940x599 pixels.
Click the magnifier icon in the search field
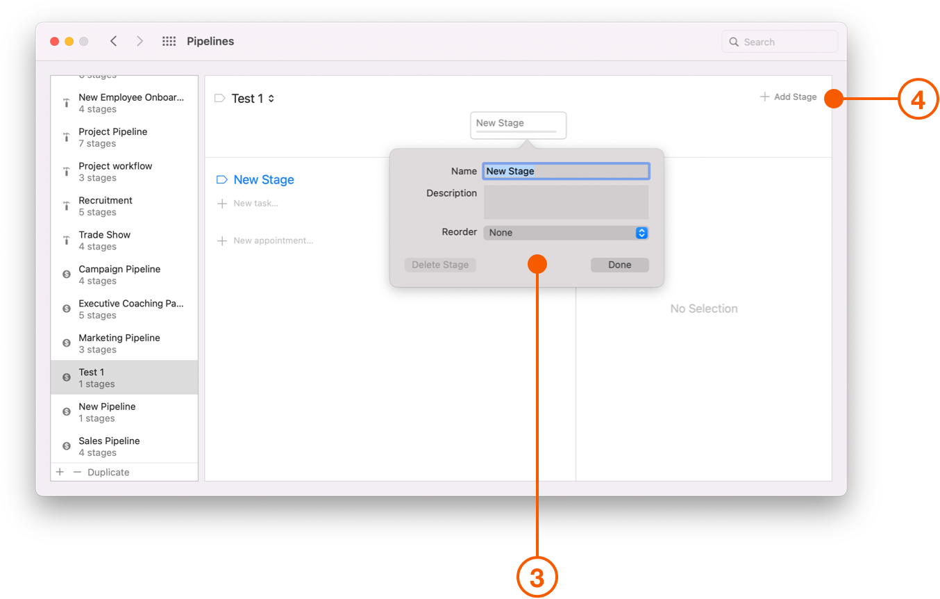(734, 42)
